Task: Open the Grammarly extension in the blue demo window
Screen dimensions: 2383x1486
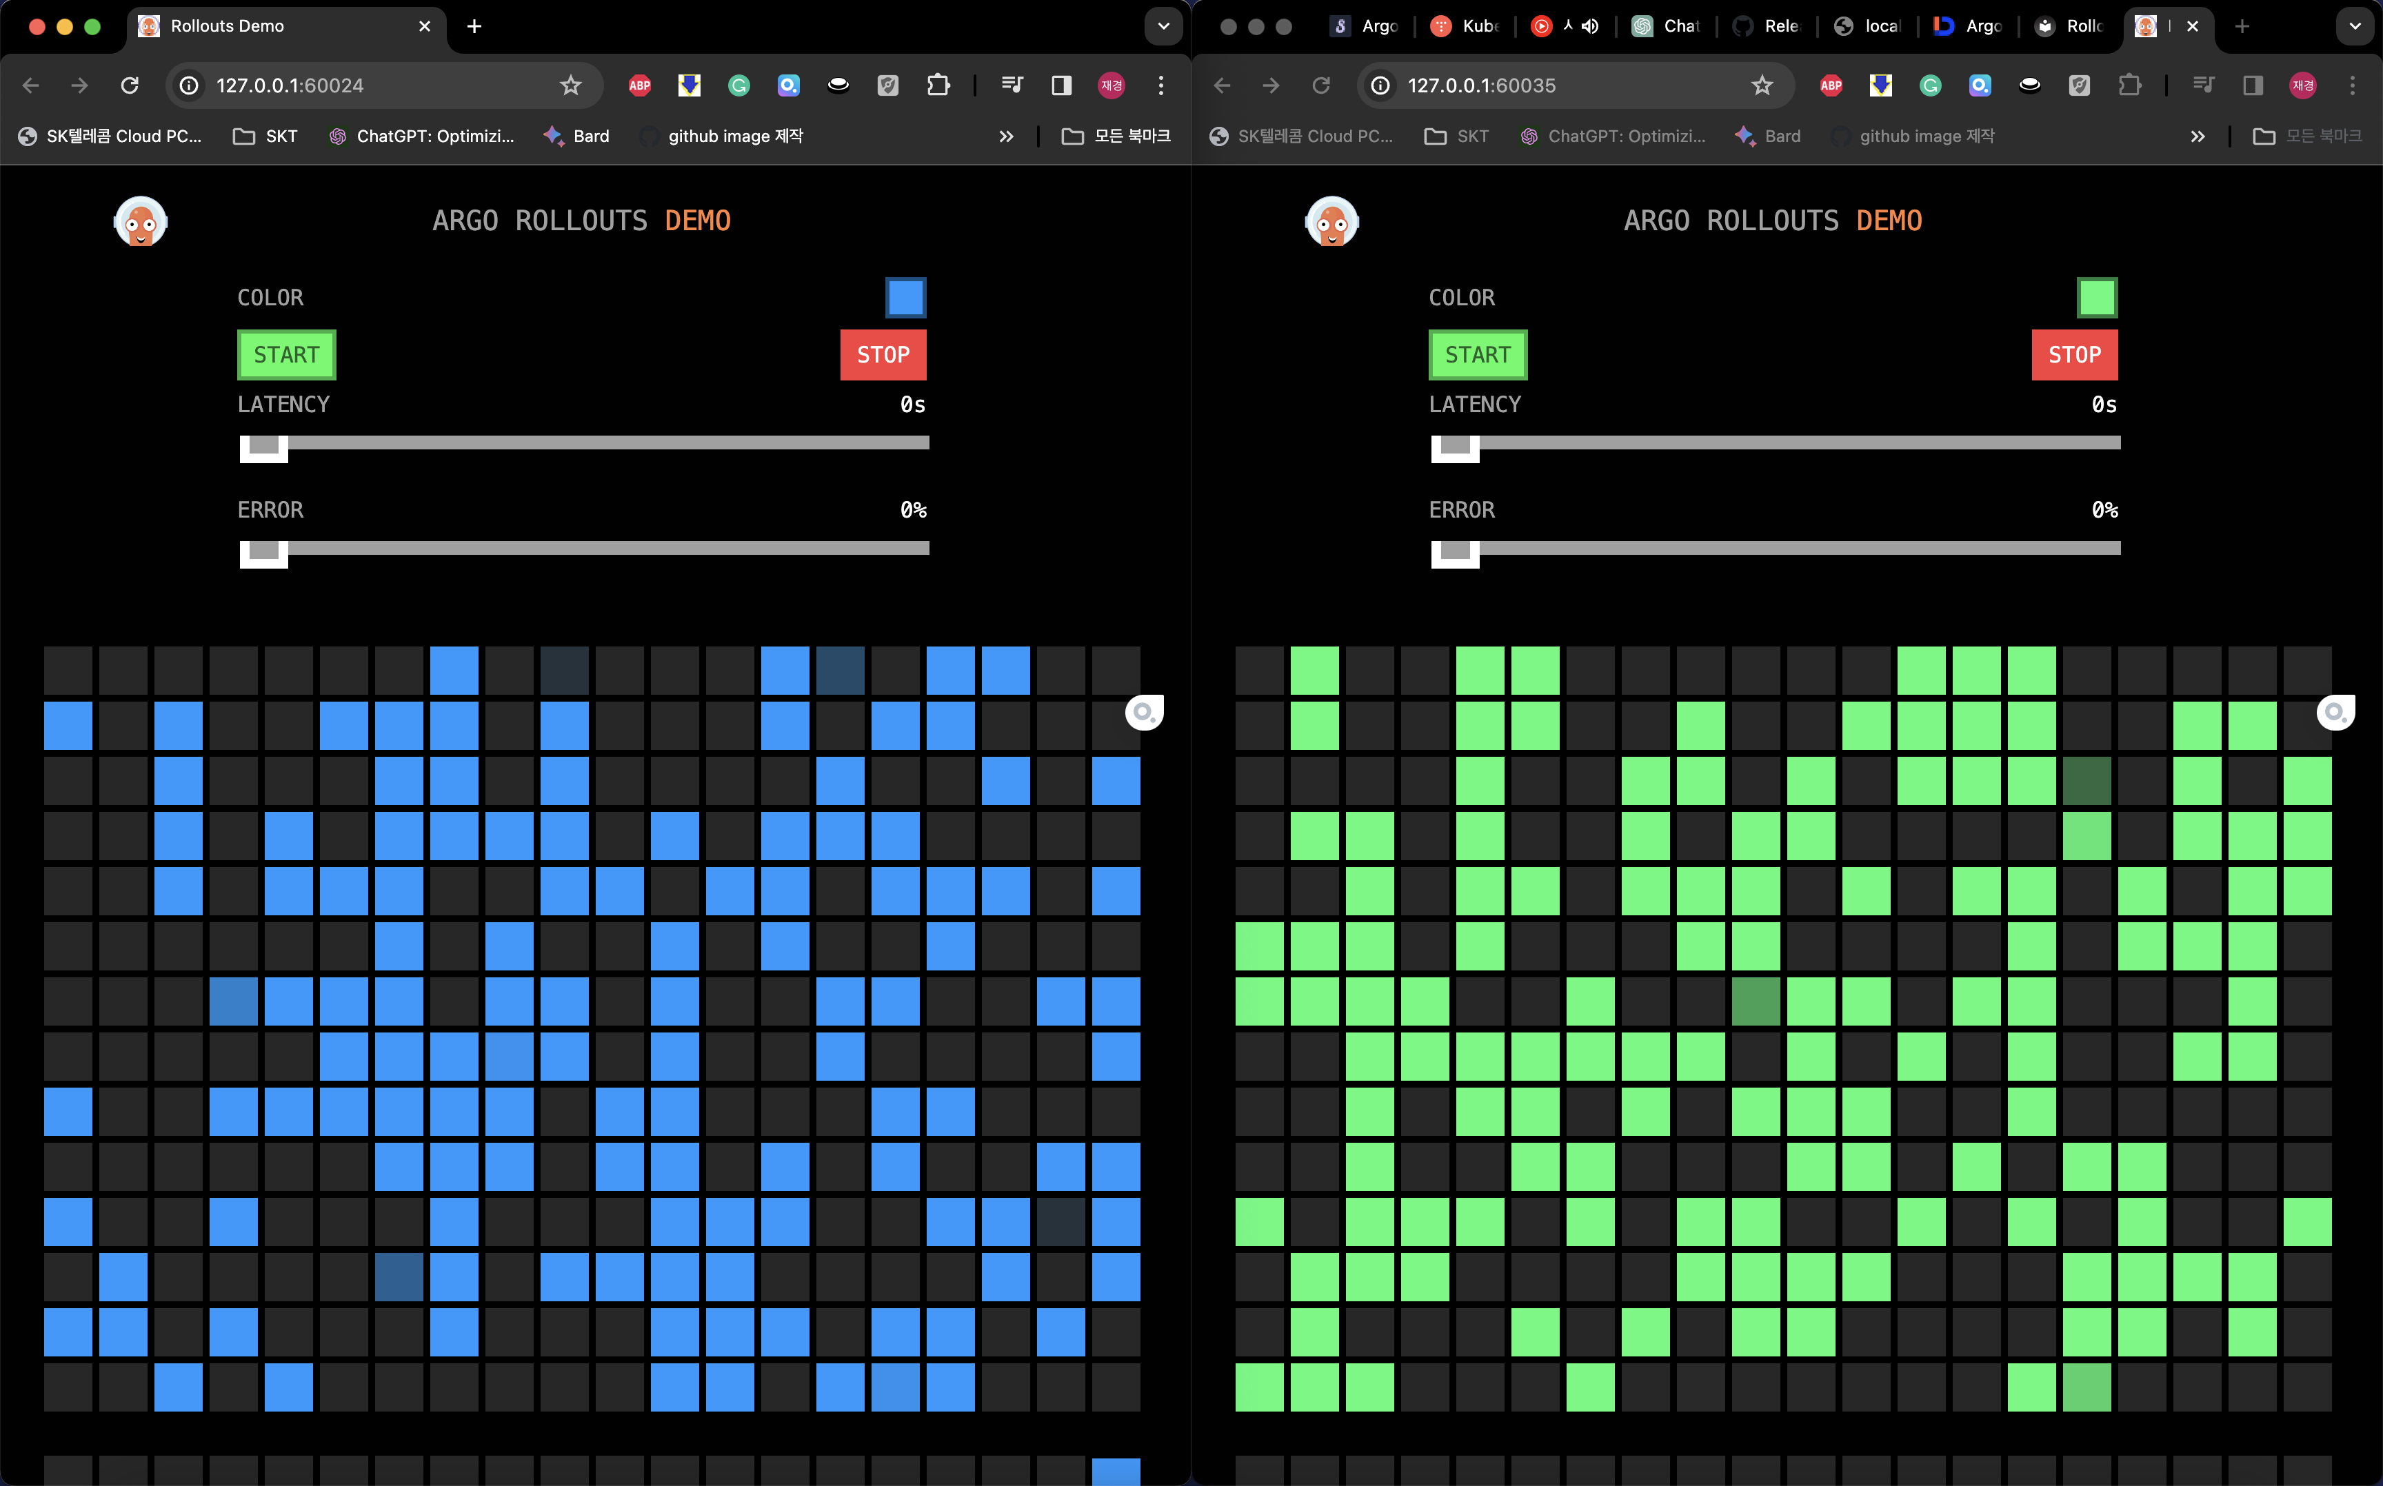Action: point(739,85)
